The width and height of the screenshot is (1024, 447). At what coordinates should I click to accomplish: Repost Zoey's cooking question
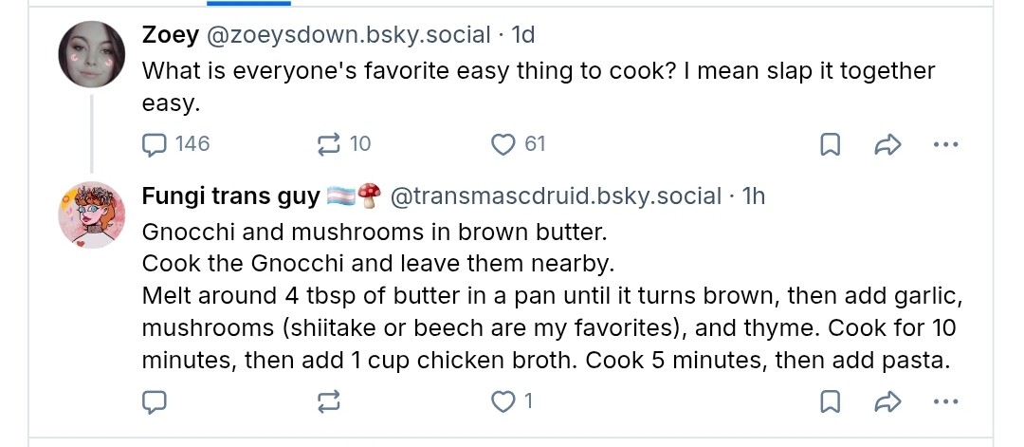(x=343, y=144)
